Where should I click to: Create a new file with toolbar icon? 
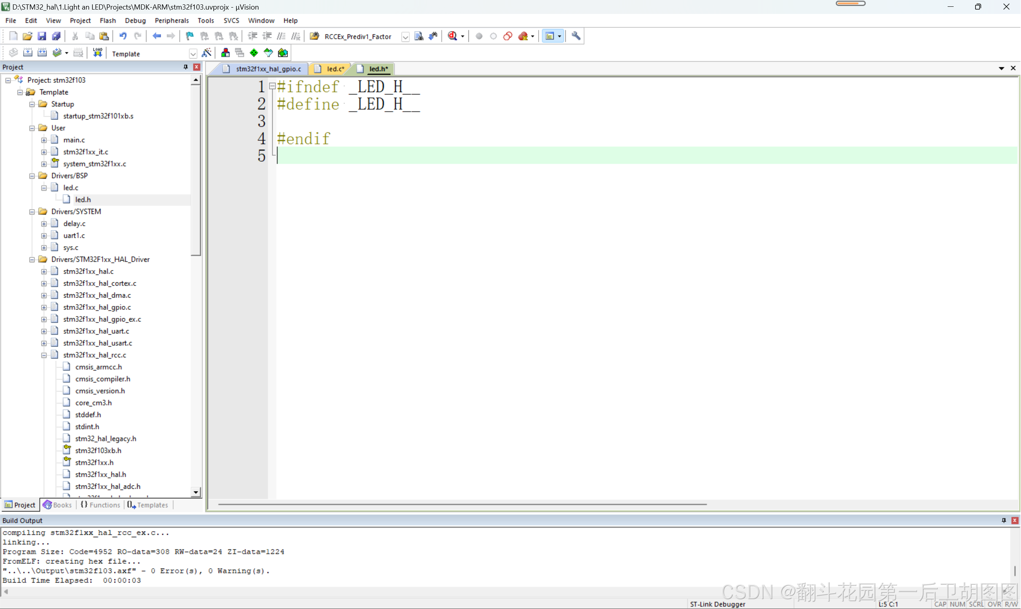(13, 36)
